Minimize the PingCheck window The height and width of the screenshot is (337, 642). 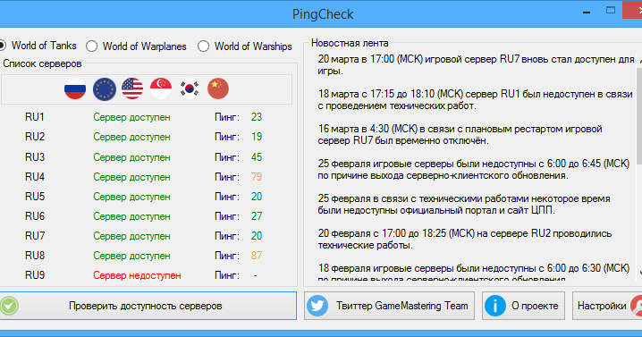(x=587, y=13)
